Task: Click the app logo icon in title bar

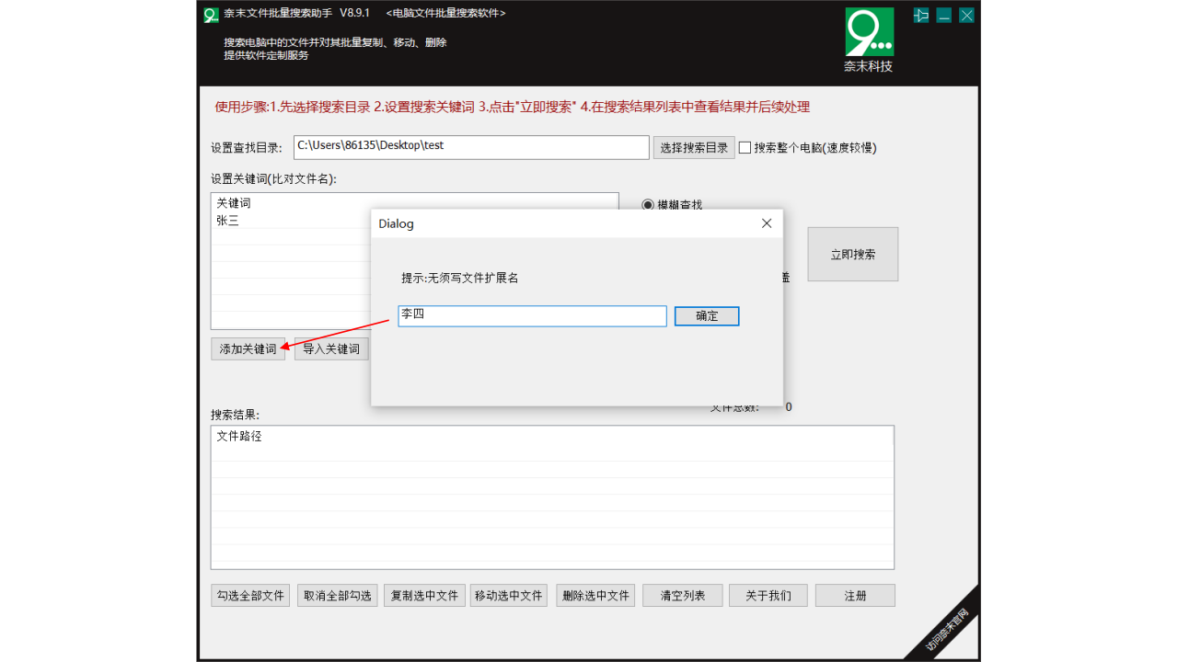Action: [x=210, y=15]
